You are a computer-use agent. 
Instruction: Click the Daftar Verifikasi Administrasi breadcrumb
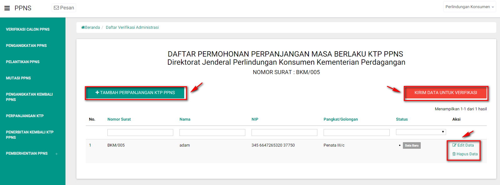pos(132,27)
